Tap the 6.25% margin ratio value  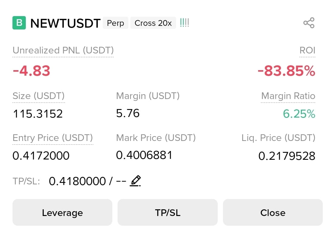(x=299, y=114)
